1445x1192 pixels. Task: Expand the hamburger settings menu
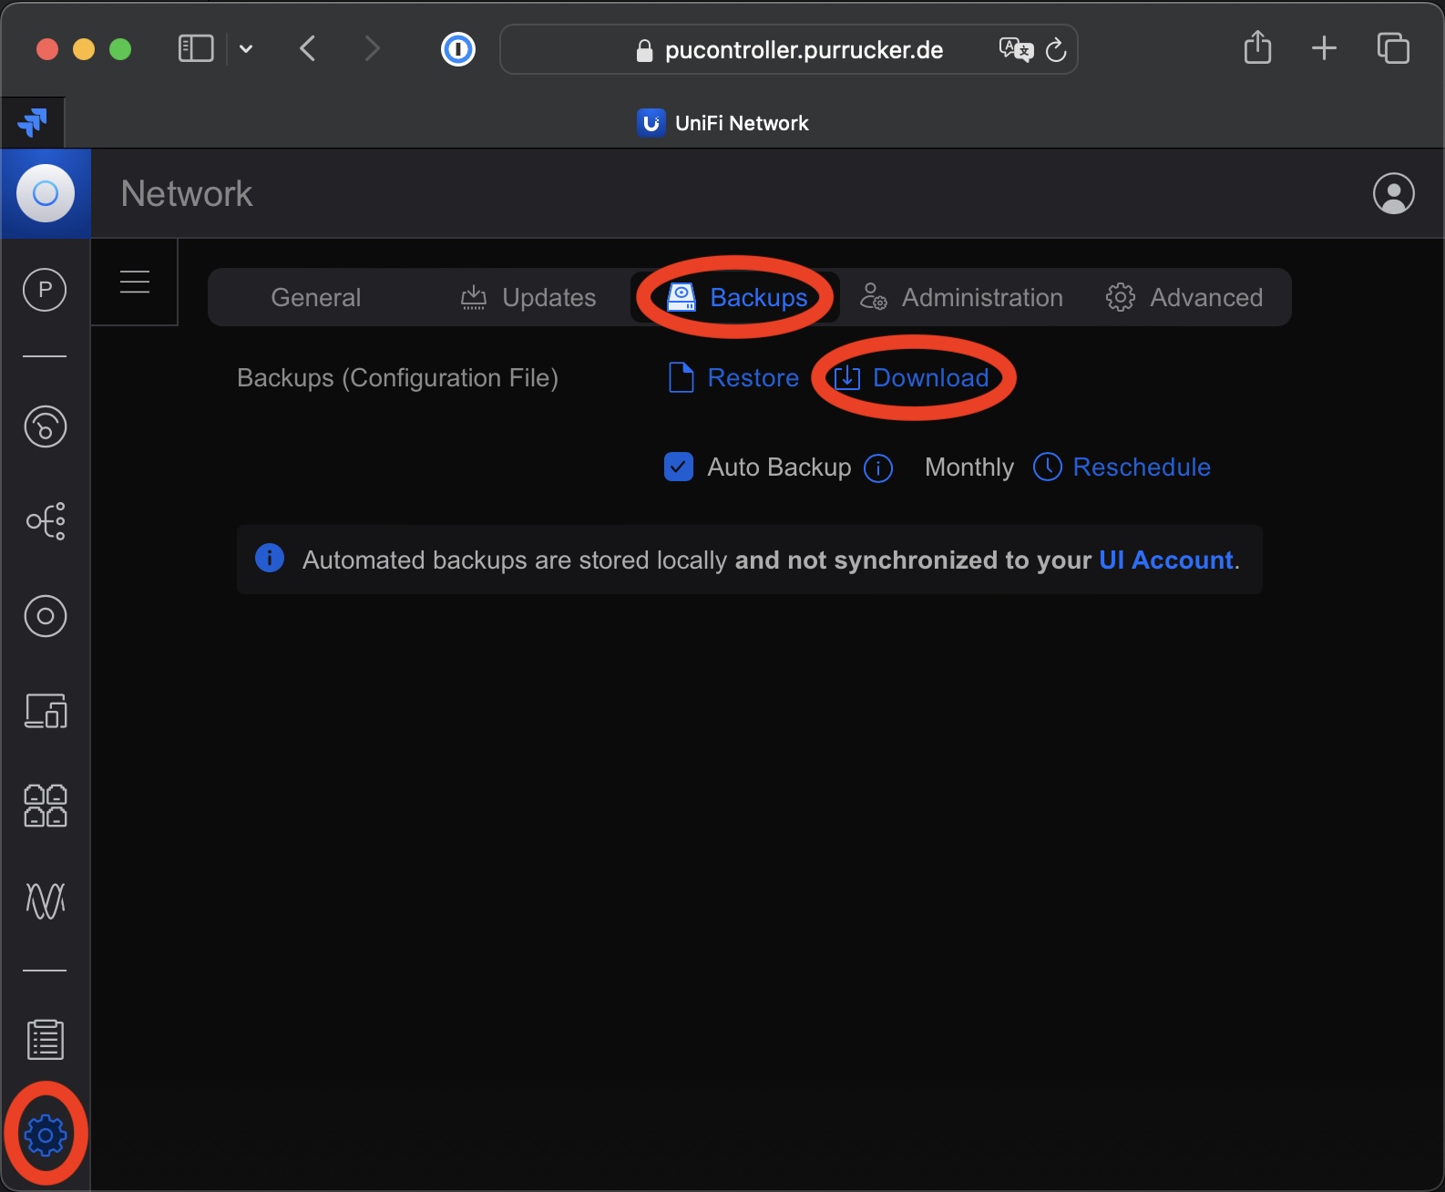click(135, 283)
